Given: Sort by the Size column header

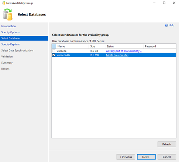Looking at the screenshot, I should coord(97,46).
